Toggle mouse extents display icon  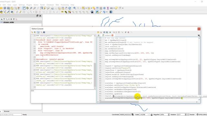pyautogui.click(x=133, y=115)
